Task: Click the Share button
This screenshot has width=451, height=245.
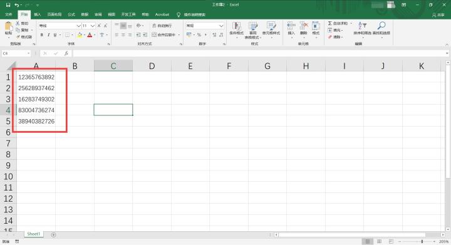Action: coord(438,14)
